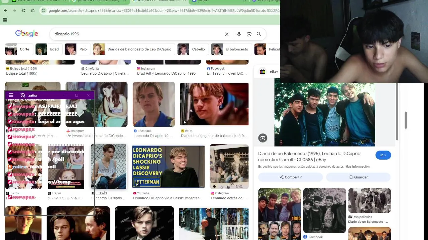Select the Edad filter chip

pyautogui.click(x=48, y=49)
